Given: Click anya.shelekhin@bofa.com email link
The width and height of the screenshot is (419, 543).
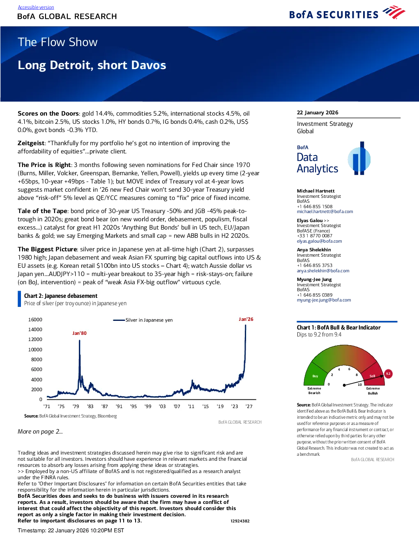Looking at the screenshot, I should 323,271.
